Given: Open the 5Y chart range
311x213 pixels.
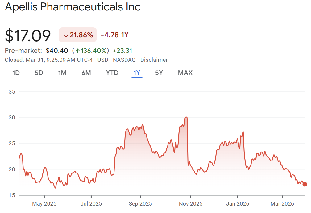Looking at the screenshot, I should pos(159,73).
